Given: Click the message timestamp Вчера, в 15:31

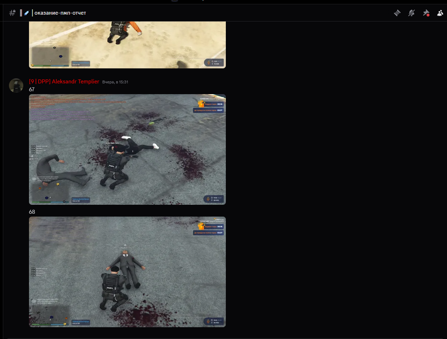Looking at the screenshot, I should [x=115, y=82].
